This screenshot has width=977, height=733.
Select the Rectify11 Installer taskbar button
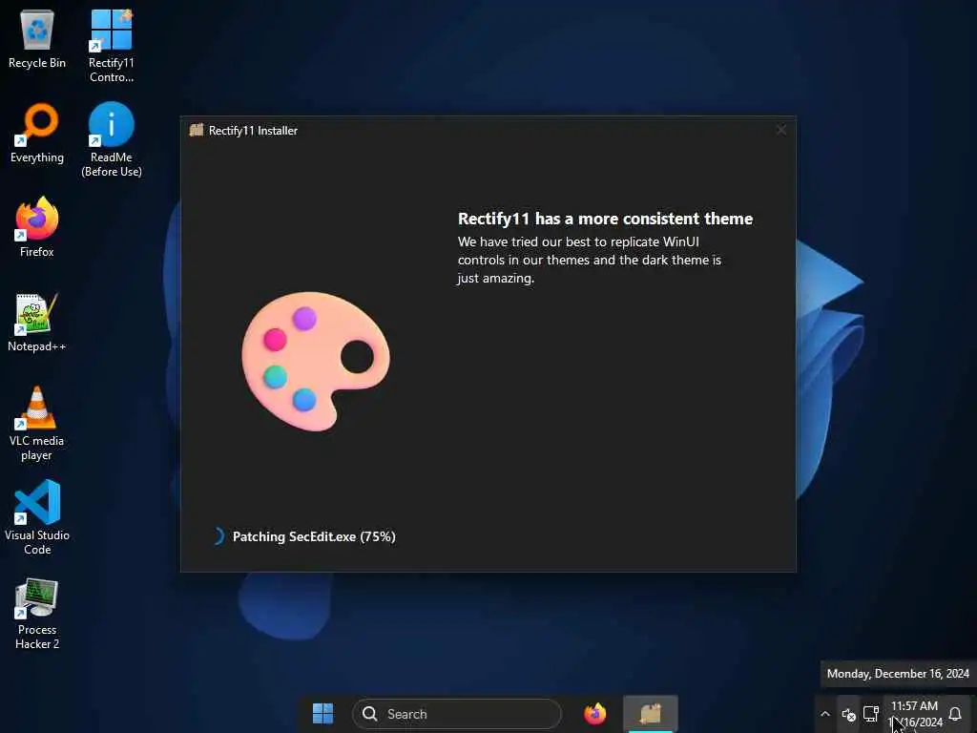click(x=651, y=713)
